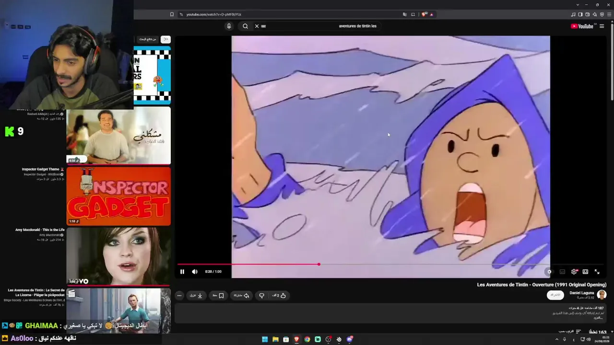Open the browser main menu
Image resolution: width=614 pixels, height=345 pixels.
[609, 14]
